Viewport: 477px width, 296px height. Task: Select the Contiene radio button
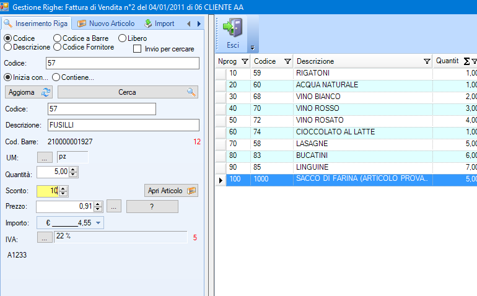point(56,77)
